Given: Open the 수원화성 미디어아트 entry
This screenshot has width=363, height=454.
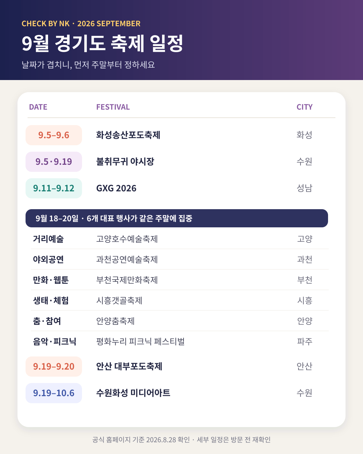Looking at the screenshot, I should pos(133,393).
